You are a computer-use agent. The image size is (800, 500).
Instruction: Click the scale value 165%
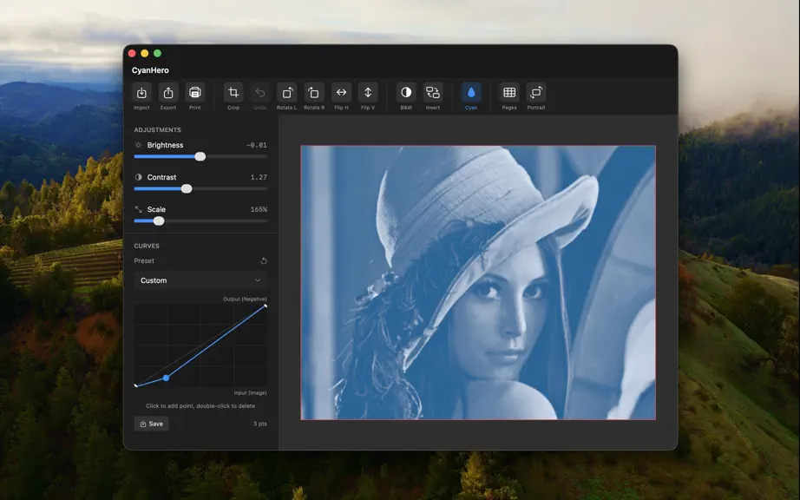(x=259, y=209)
